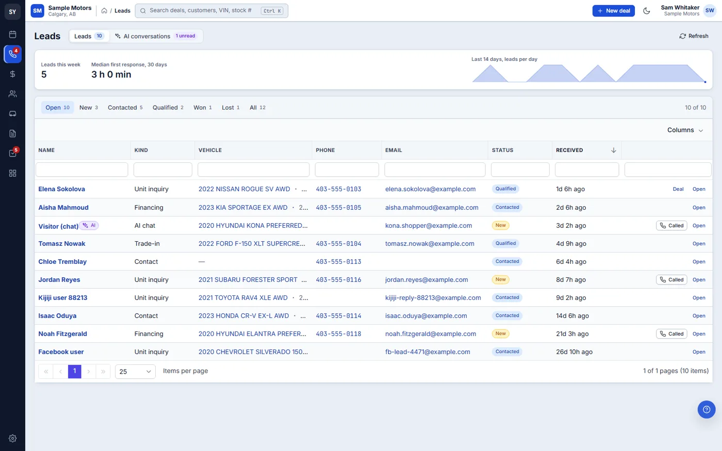
Task: Email isaac.oduya@example.com
Action: [x=426, y=316]
